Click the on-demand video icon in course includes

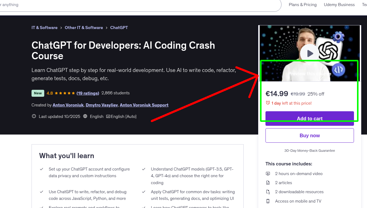pyautogui.click(x=268, y=174)
